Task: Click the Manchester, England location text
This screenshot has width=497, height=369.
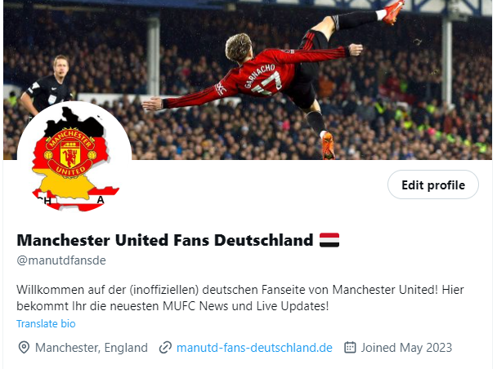Action: coord(92,348)
